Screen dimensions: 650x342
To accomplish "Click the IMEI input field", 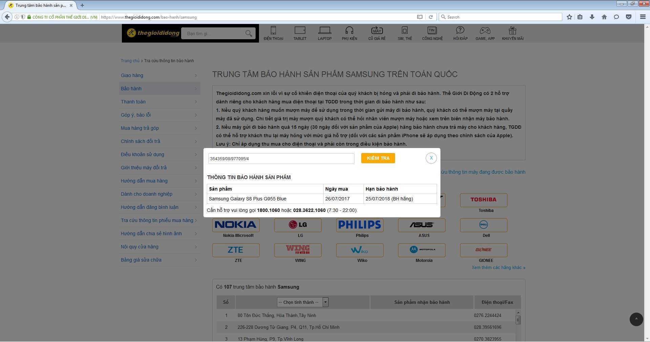I will click(281, 158).
